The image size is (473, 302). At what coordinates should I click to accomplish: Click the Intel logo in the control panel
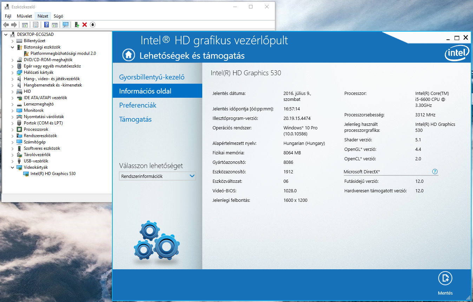457,54
